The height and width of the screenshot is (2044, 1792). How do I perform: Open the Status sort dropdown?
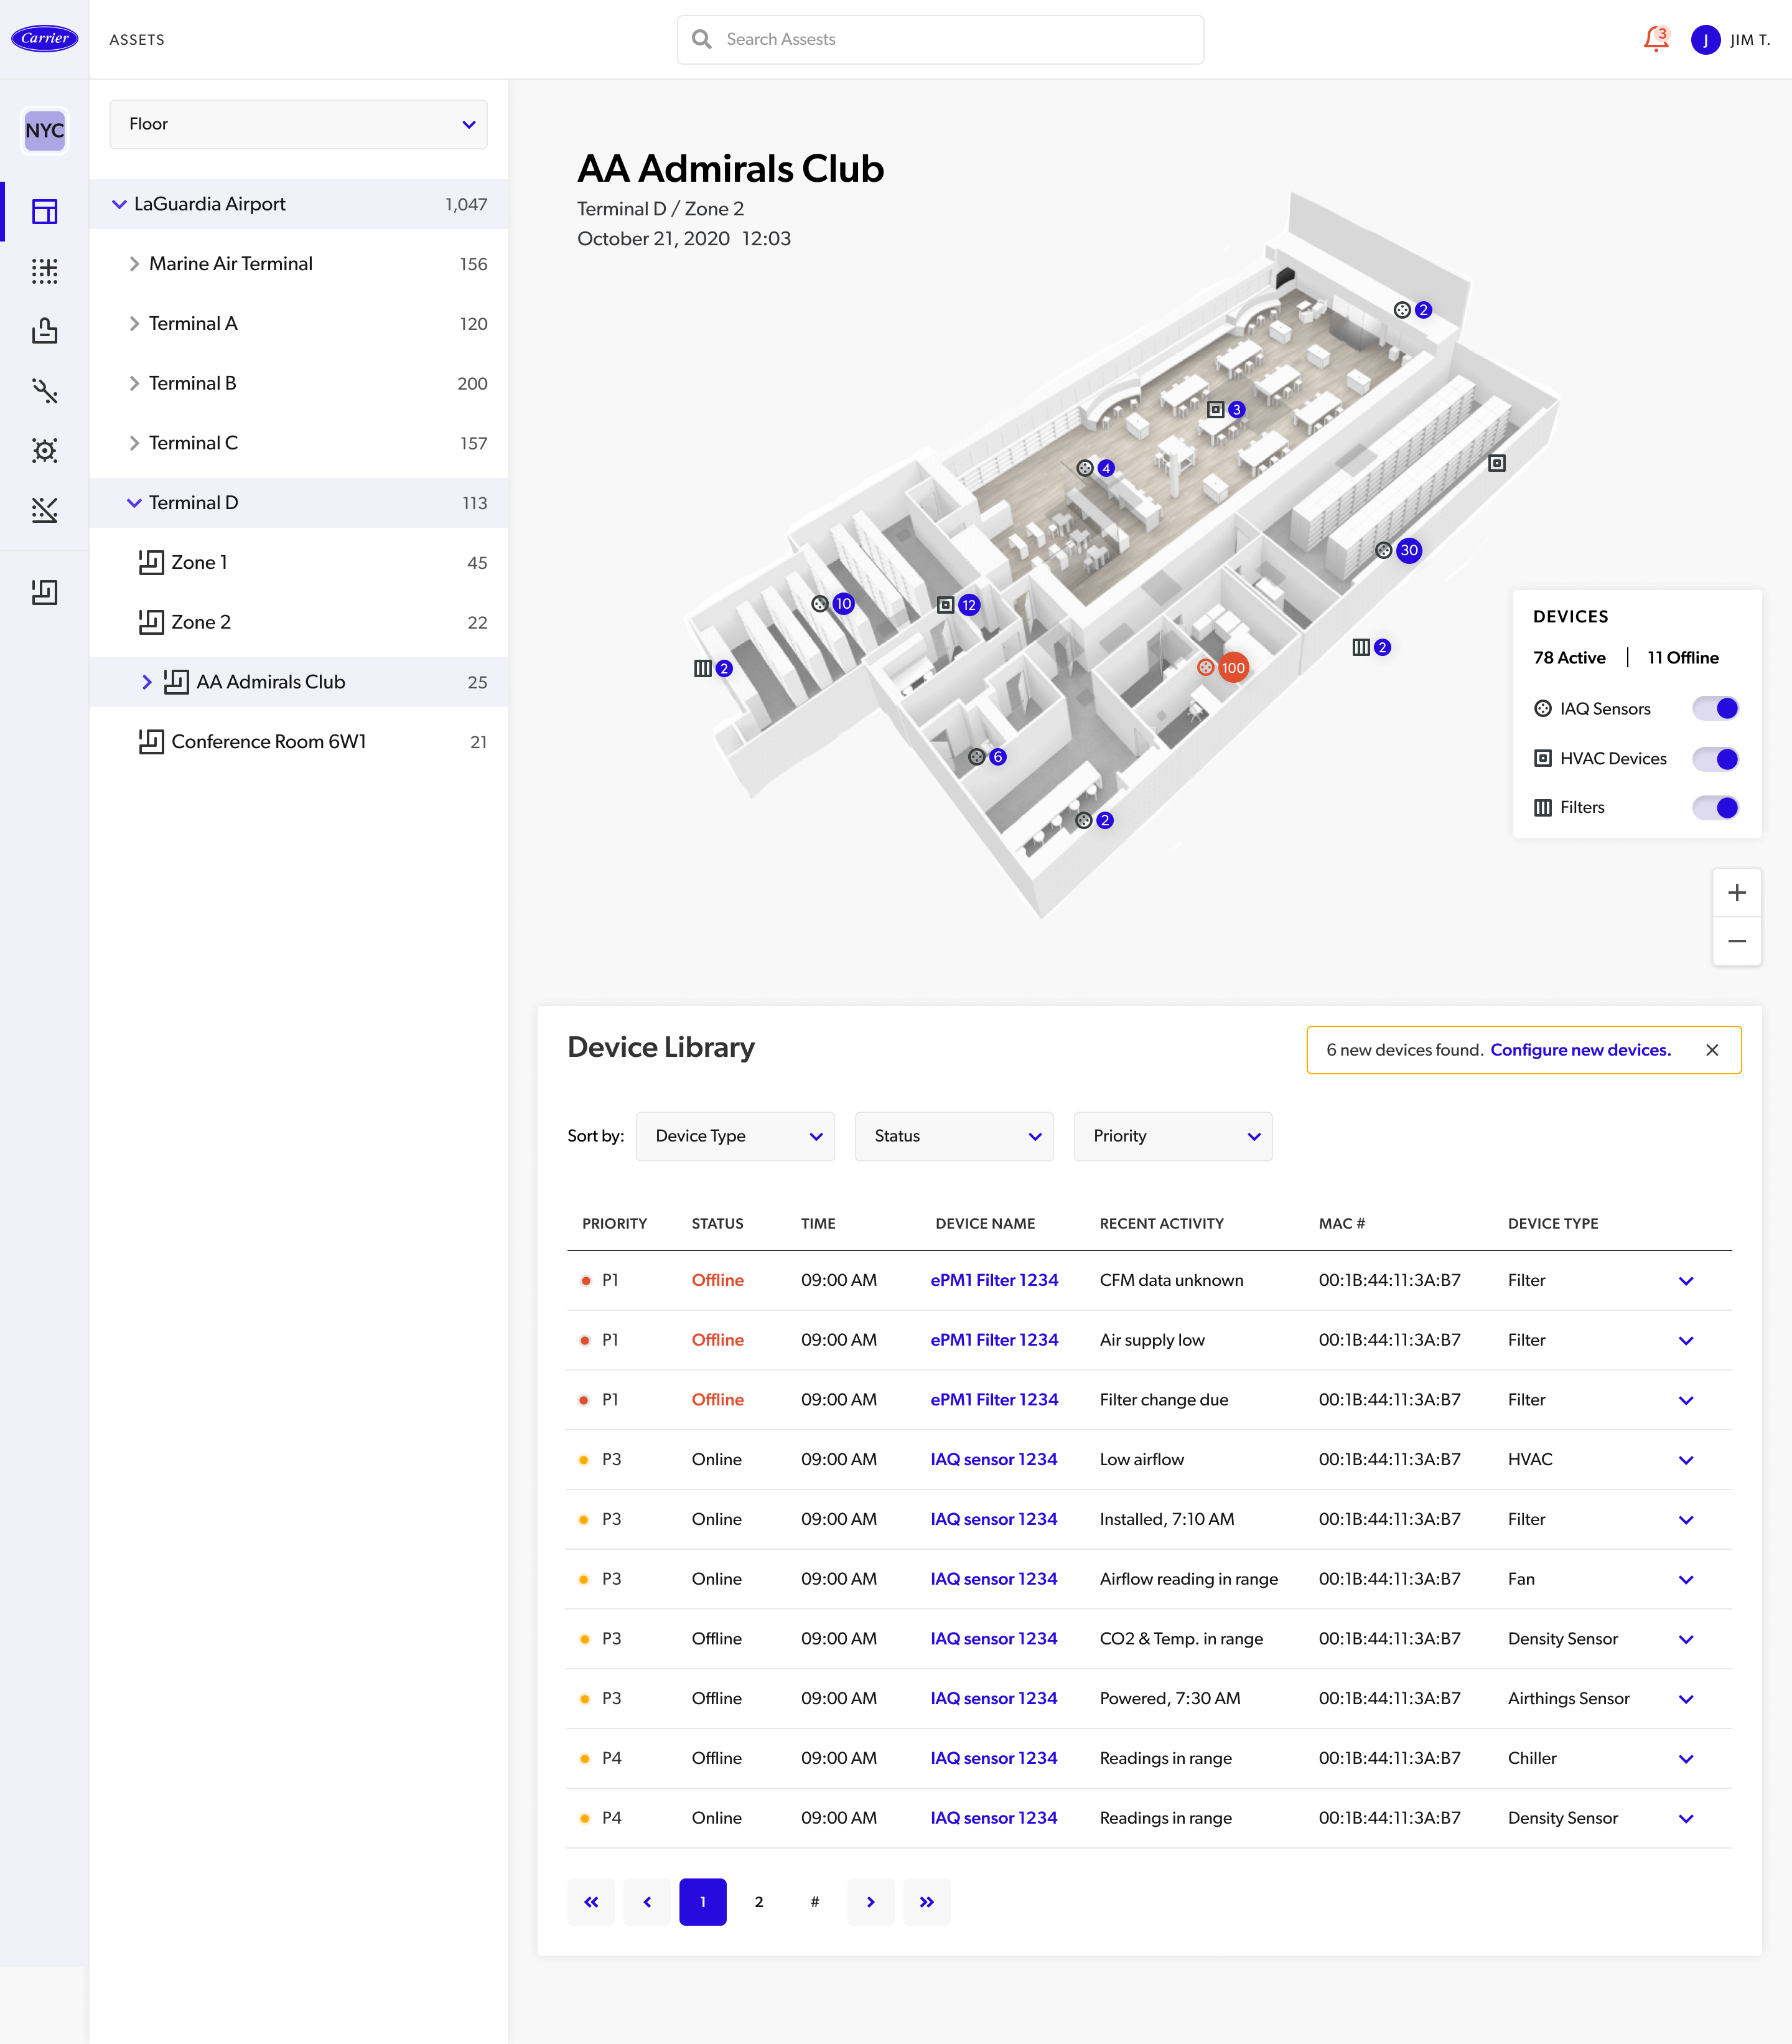click(x=953, y=1136)
